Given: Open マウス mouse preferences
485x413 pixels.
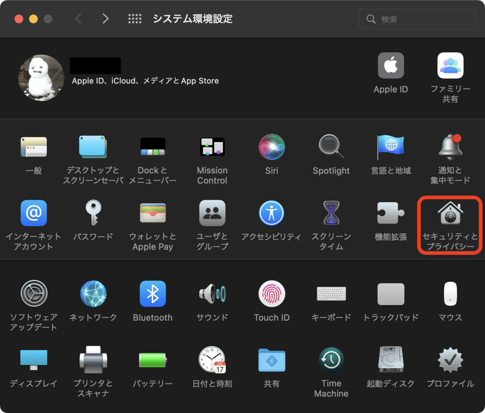Looking at the screenshot, I should click(450, 294).
